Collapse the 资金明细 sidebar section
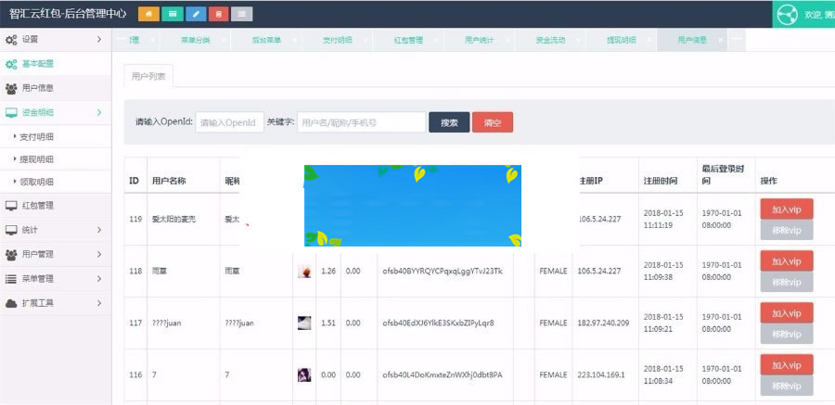The image size is (835, 405). 54,112
